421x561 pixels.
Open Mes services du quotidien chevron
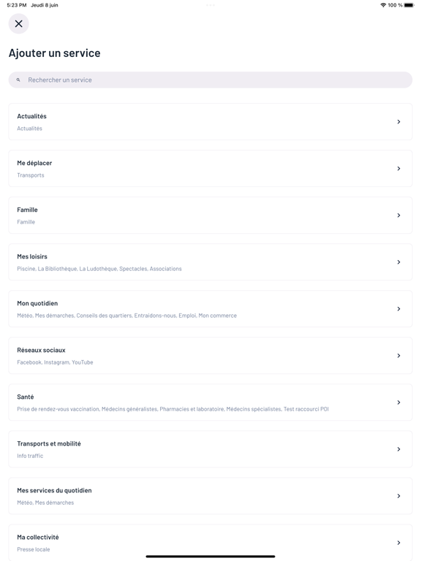[x=398, y=496]
